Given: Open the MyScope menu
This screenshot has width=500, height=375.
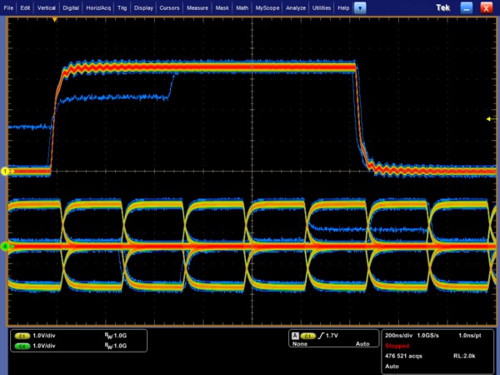Looking at the screenshot, I should (x=268, y=7).
